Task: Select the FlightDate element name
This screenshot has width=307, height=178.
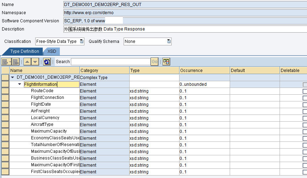Action: pyautogui.click(x=41, y=104)
